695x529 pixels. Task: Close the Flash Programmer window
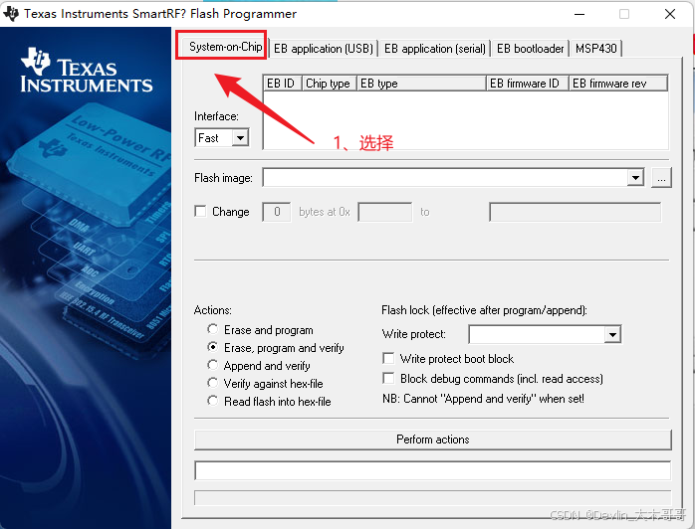point(670,14)
